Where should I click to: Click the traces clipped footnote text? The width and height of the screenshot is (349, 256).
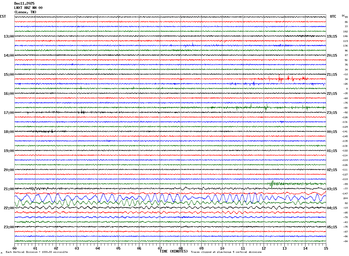226,252
